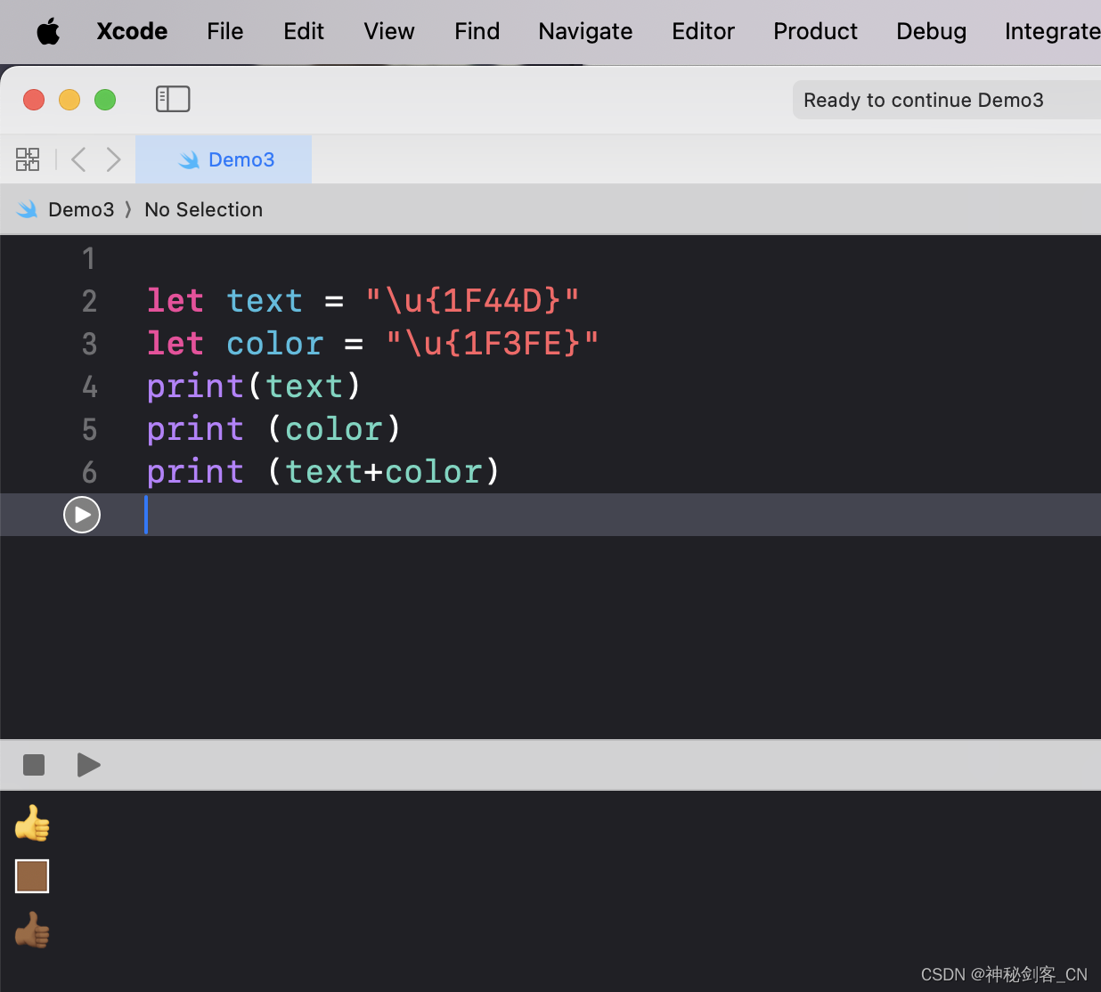Click line number 1 in the gutter

[x=89, y=258]
